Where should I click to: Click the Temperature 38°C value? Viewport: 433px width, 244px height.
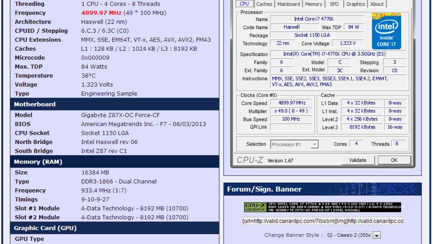88,76
